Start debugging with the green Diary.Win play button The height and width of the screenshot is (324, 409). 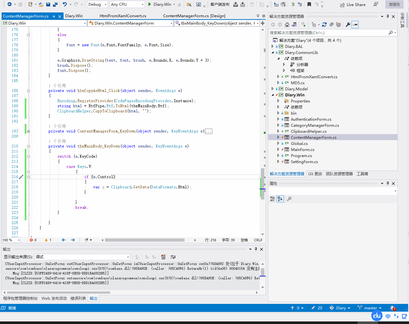tap(150, 4)
